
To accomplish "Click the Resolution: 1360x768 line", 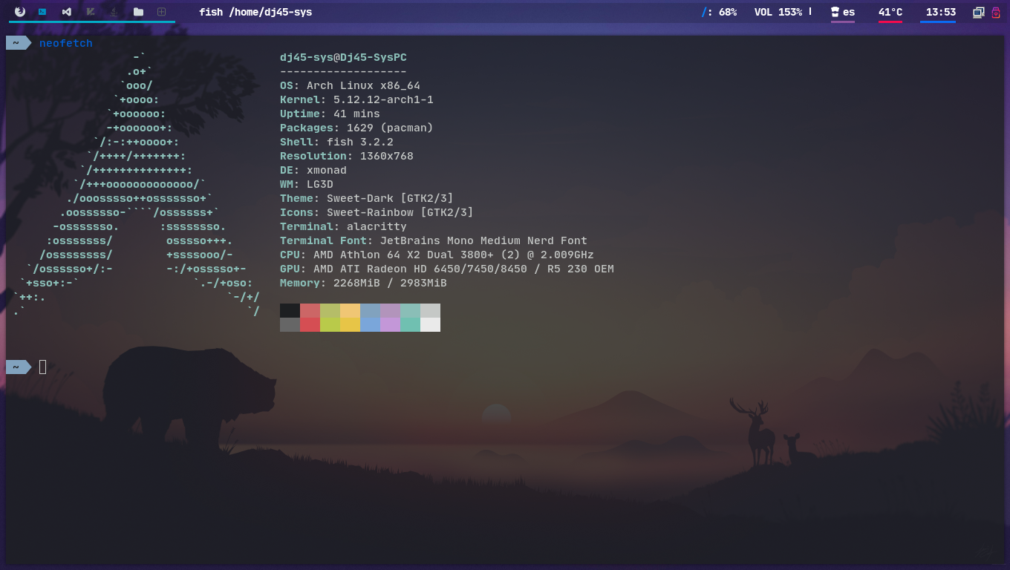I will click(347, 156).
